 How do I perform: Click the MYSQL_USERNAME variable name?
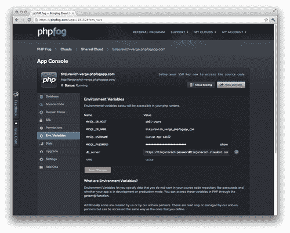[x=97, y=137]
